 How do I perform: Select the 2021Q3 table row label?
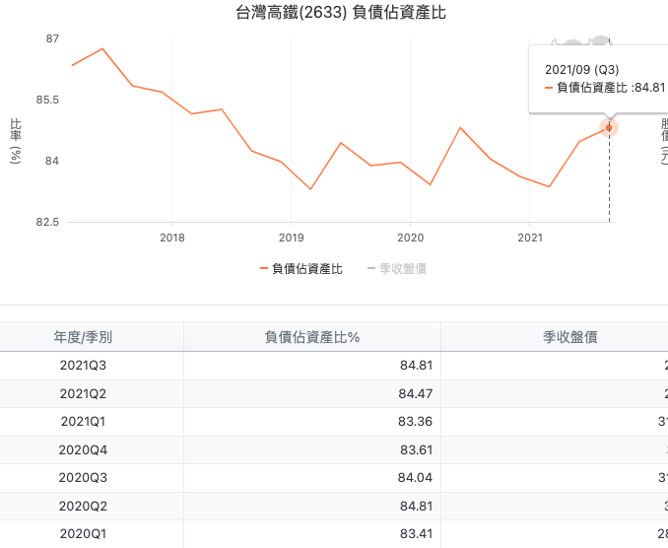(83, 366)
